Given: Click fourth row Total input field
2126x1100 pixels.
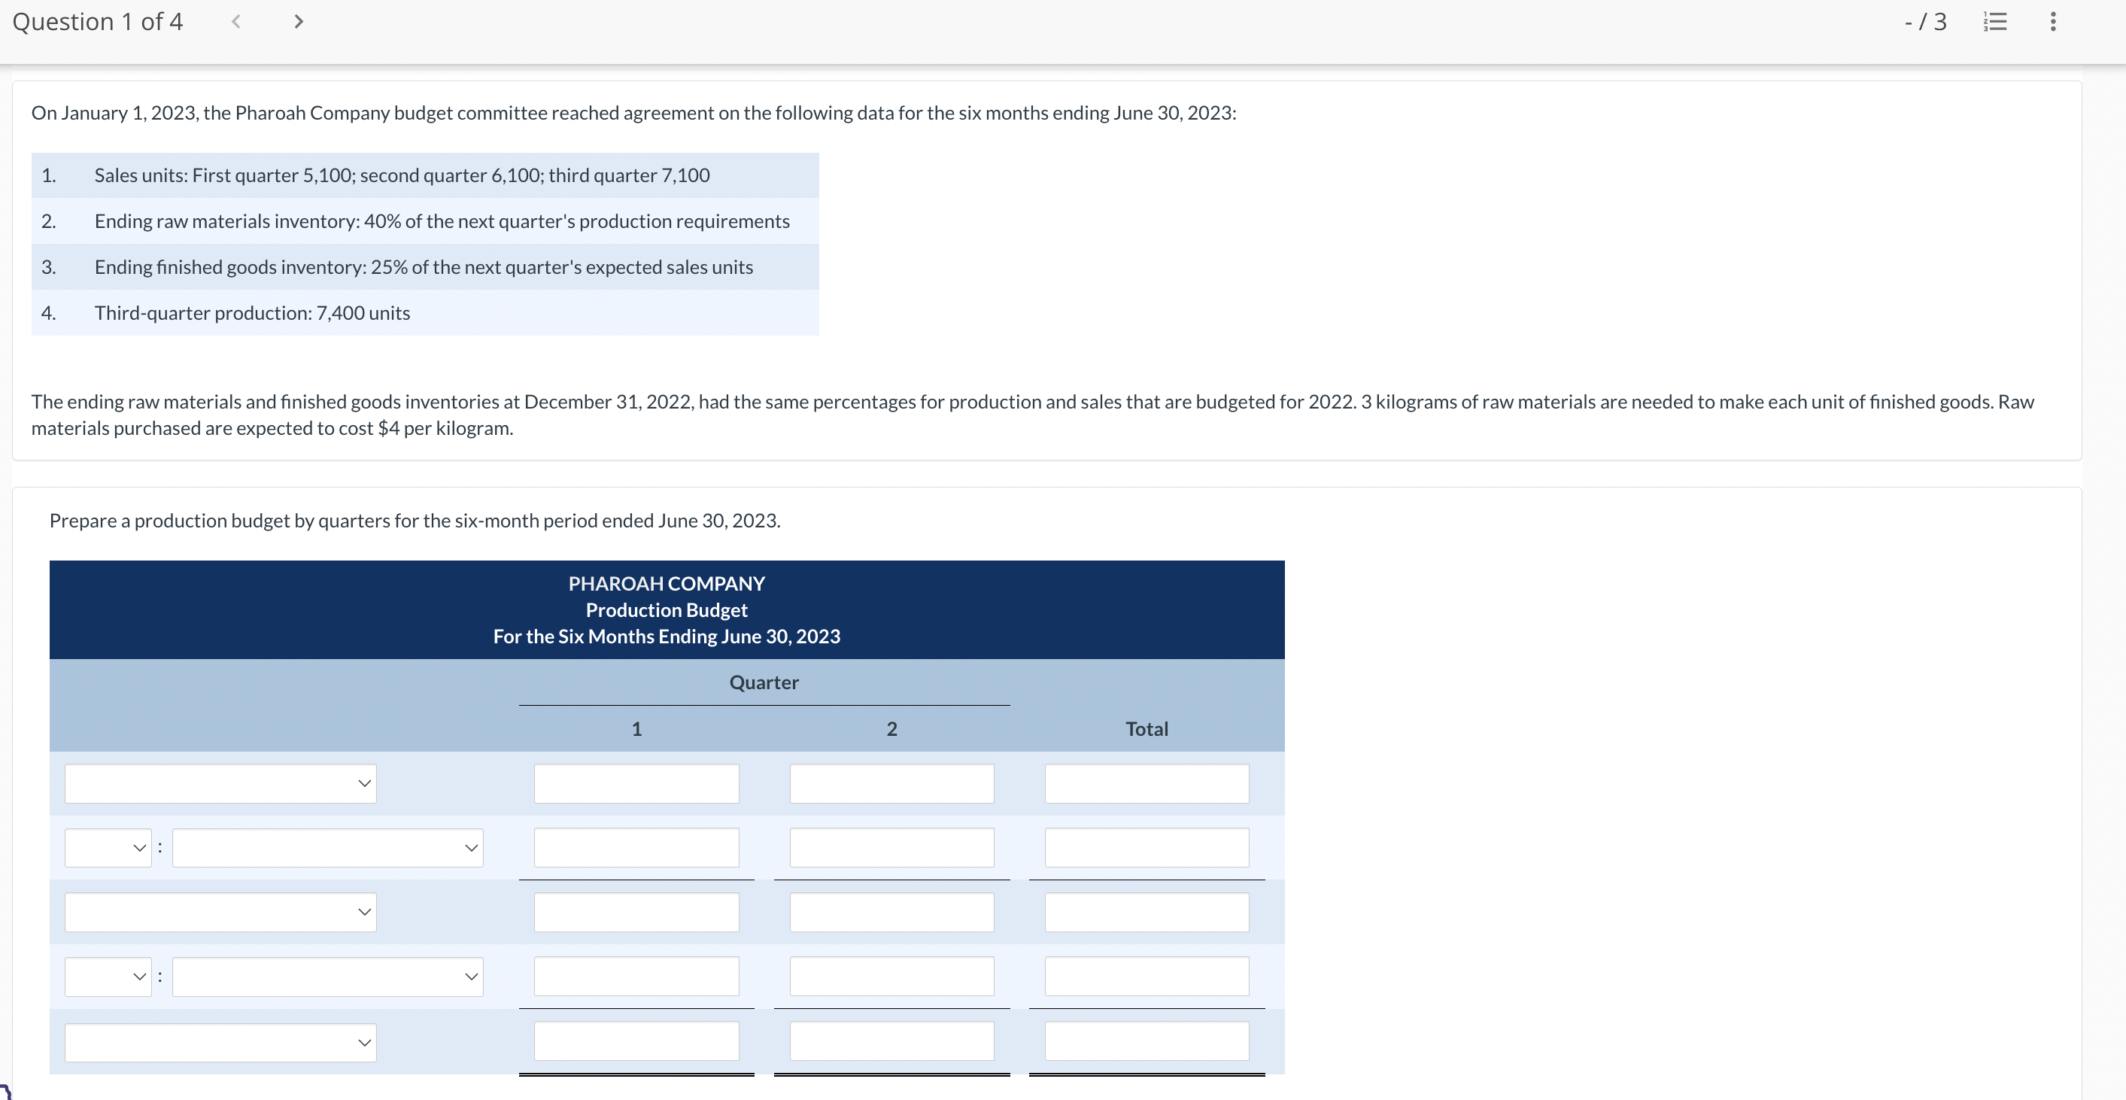Looking at the screenshot, I should point(1147,976).
